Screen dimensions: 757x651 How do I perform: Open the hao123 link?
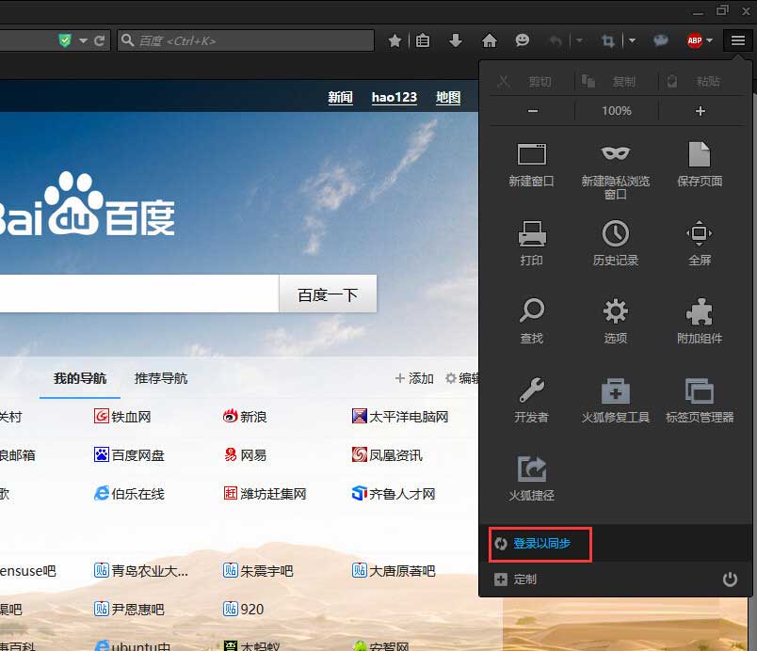pos(394,98)
